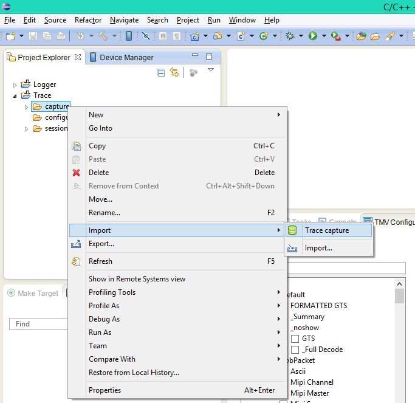Screen dimensions: 415x403
Task: Open the Navigate menu in menu bar
Action: tap(124, 20)
